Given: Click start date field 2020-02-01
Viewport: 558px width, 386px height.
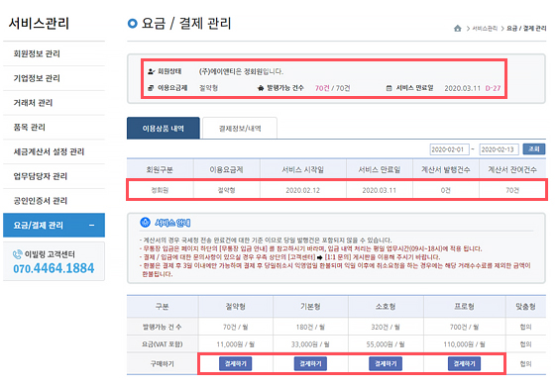Looking at the screenshot, I should coord(449,149).
